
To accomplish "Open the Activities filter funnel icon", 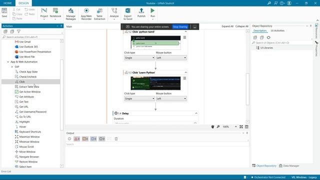I will point(18,31).
